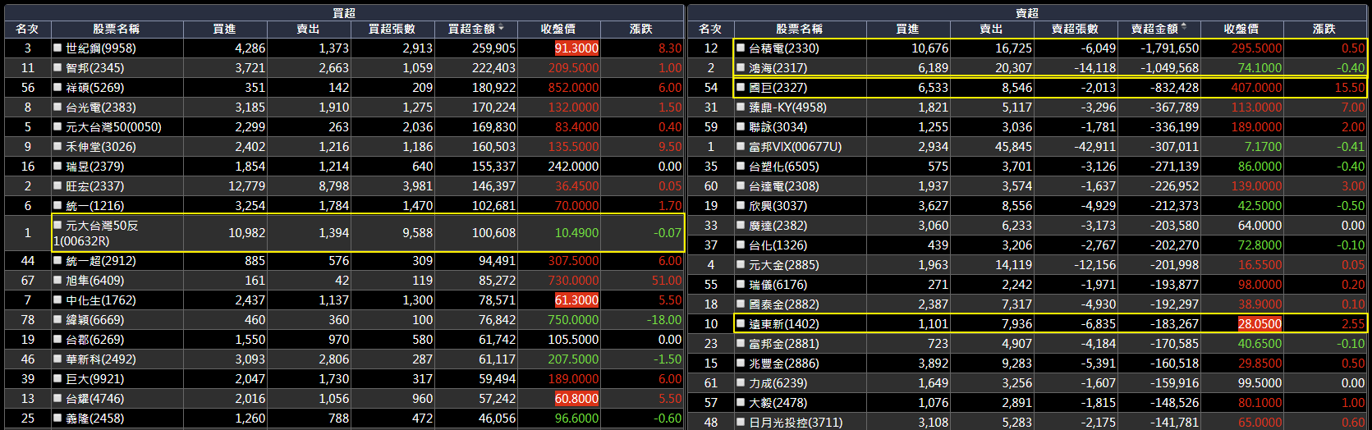Sort 買超 table by 股票名稱 column

click(x=117, y=29)
